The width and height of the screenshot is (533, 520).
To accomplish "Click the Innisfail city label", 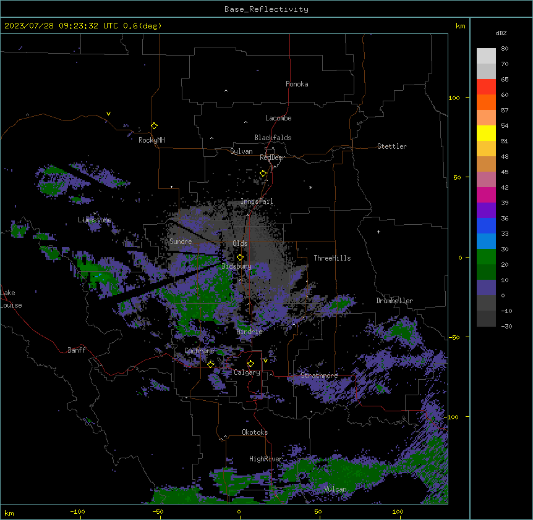I will [257, 201].
